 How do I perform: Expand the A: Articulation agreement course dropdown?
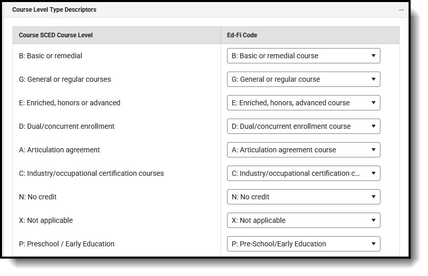[x=303, y=150]
